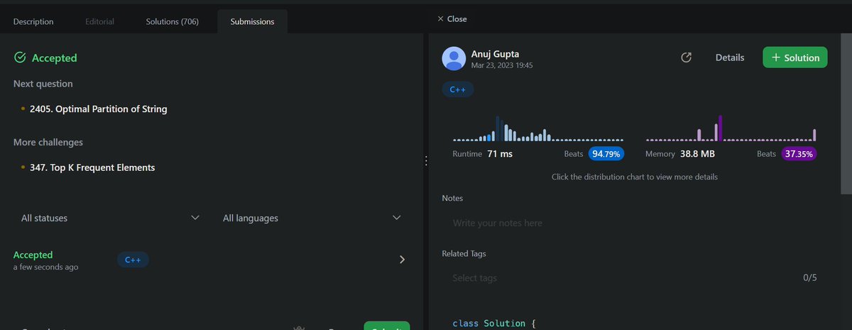Click the 38.8 MB memory value
The image size is (852, 330).
(697, 153)
